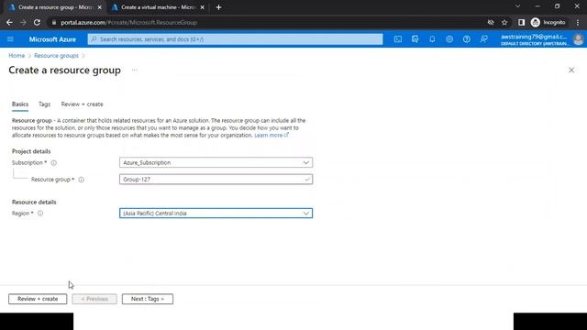Show notifications bell panel
Image resolution: width=587 pixels, height=330 pixels.
(x=432, y=39)
